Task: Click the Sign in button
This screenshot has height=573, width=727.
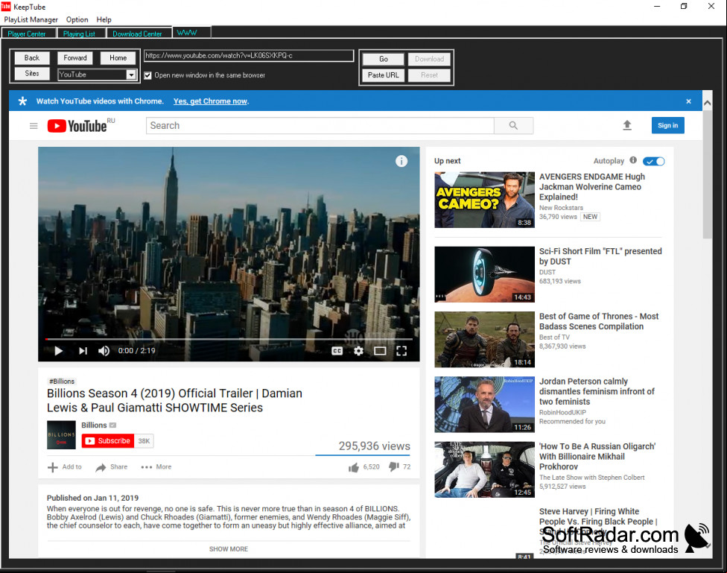Action: pyautogui.click(x=667, y=125)
